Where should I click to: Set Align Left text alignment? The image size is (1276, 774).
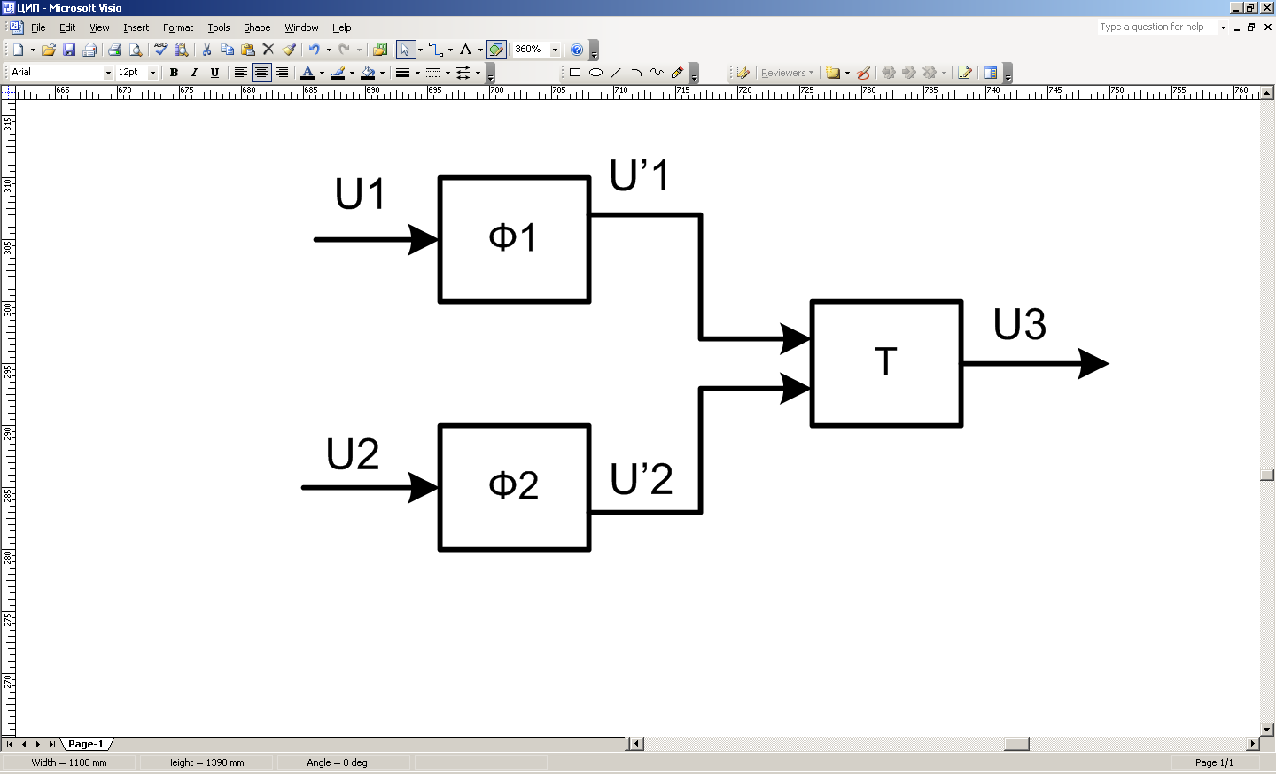pos(240,73)
